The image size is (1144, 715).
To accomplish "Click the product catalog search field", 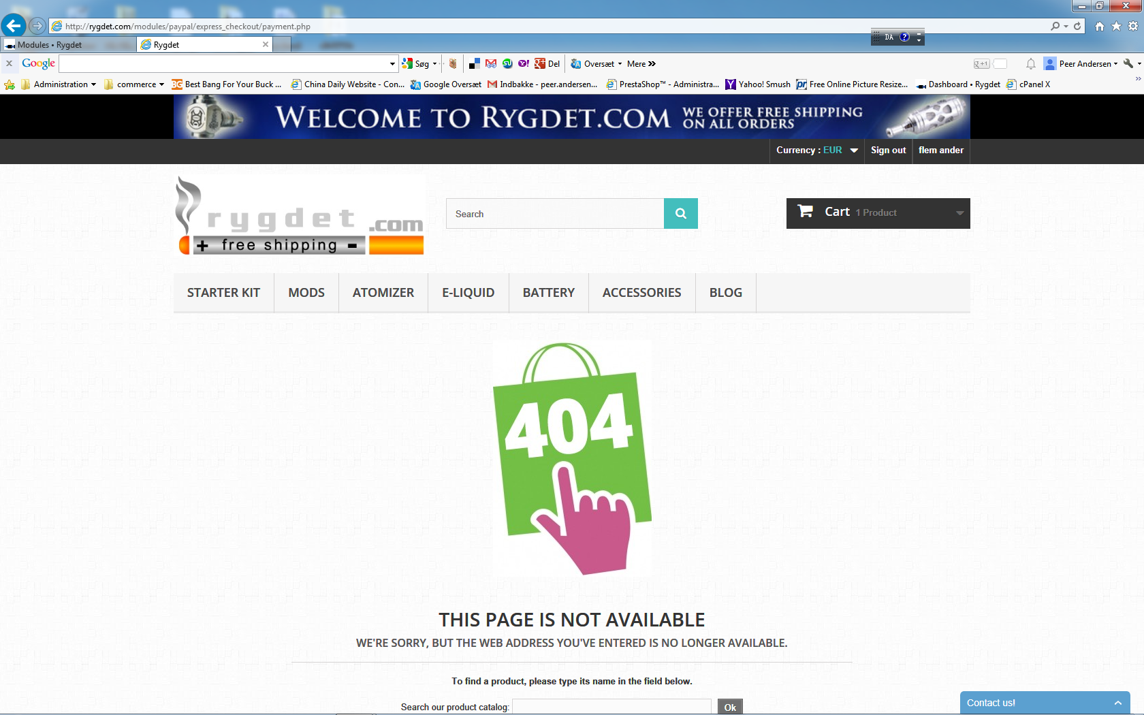I will coord(611,707).
